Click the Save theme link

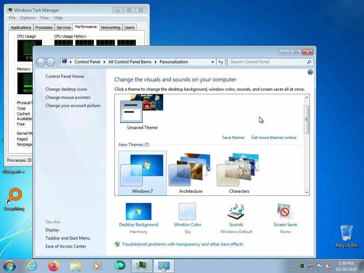tap(233, 138)
